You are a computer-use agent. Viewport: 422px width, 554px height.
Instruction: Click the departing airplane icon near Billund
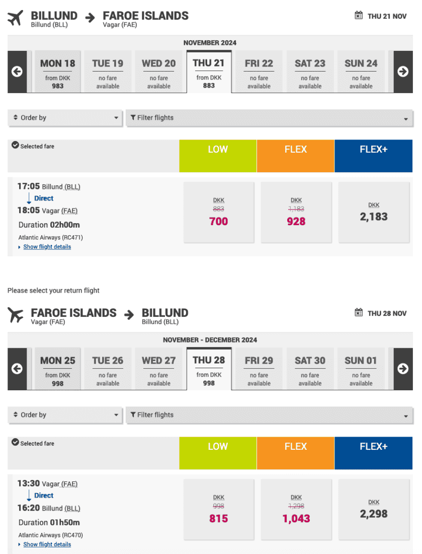[x=16, y=18]
